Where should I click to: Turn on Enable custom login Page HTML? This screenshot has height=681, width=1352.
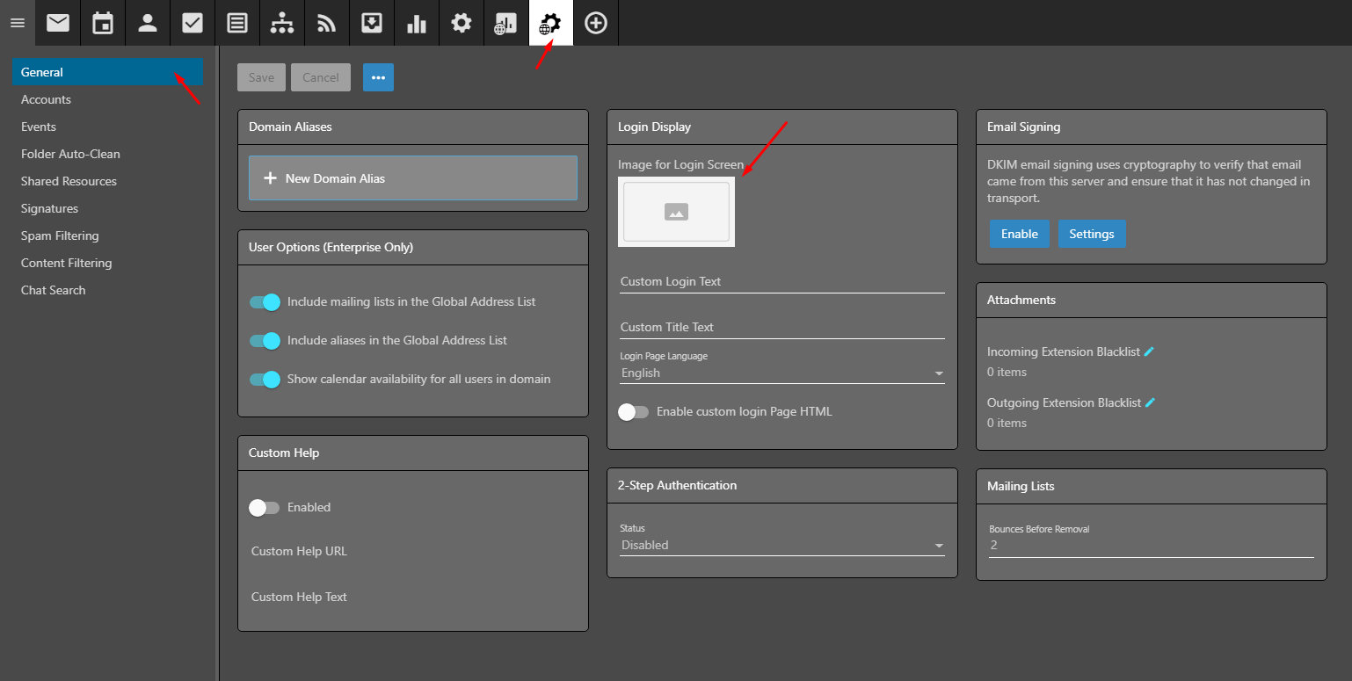633,412
